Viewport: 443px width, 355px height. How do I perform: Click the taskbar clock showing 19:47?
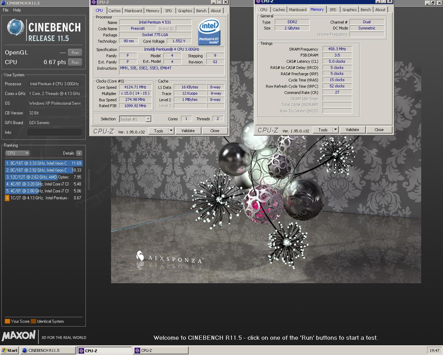(434, 350)
